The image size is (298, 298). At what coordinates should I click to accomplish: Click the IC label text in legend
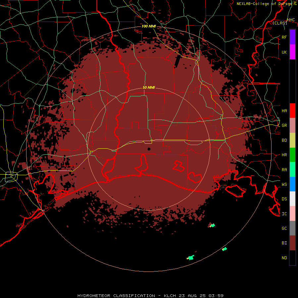(284, 214)
